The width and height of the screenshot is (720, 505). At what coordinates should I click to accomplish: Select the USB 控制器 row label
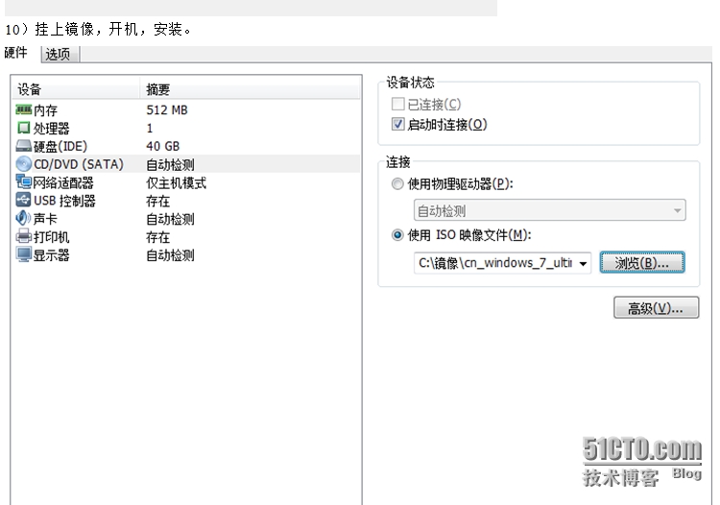point(64,201)
